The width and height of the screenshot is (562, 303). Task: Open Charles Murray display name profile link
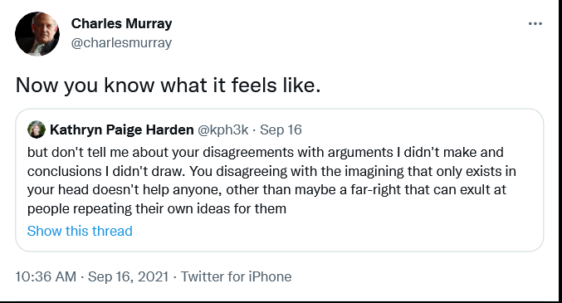coord(121,24)
